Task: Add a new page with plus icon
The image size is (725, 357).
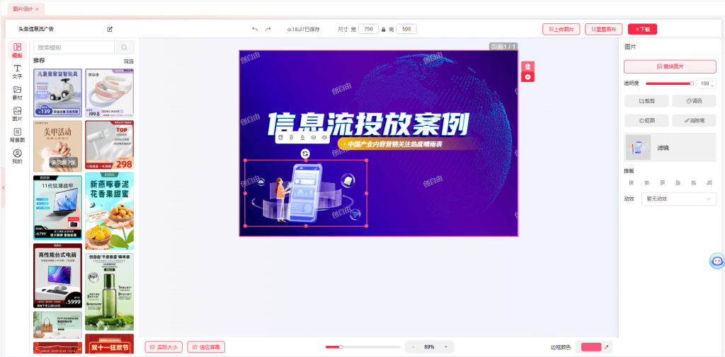Action: tap(527, 76)
